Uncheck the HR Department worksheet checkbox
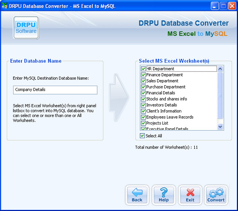The height and width of the screenshot is (211, 238). (x=143, y=69)
